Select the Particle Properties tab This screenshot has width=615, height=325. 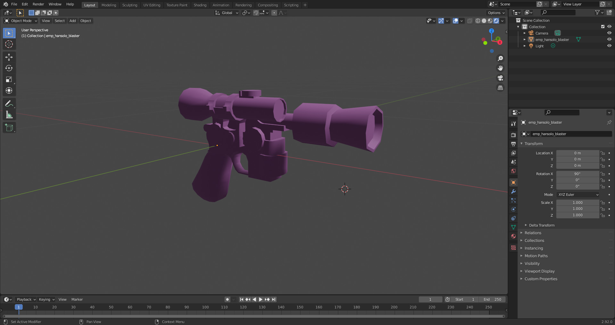click(513, 200)
